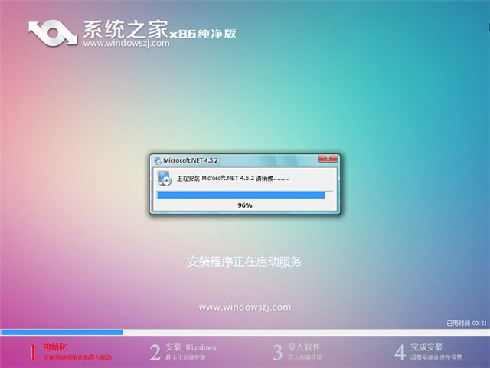The width and height of the screenshot is (490, 368).
Task: Select the 导入软件 step label
Action: (304, 347)
